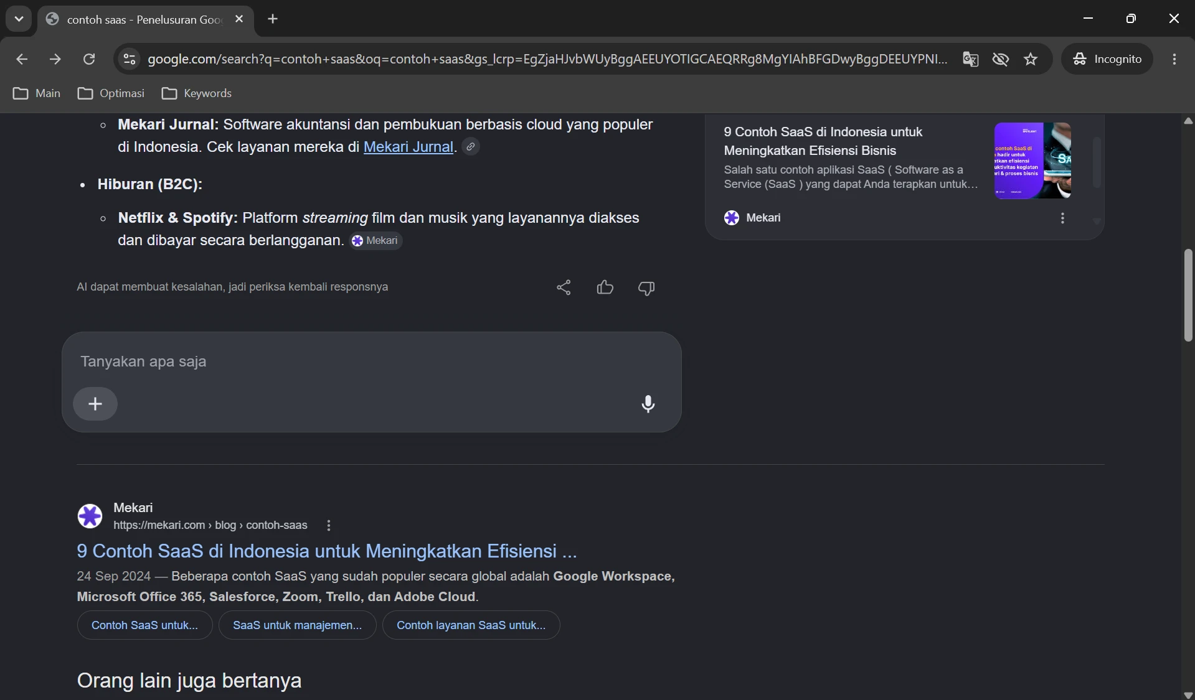
Task: Open the Optimasi bookmarks folder
Action: click(111, 93)
